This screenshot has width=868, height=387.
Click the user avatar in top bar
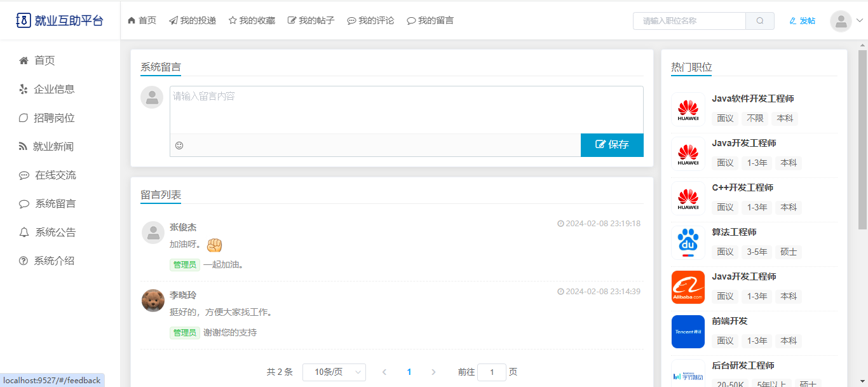(x=841, y=22)
